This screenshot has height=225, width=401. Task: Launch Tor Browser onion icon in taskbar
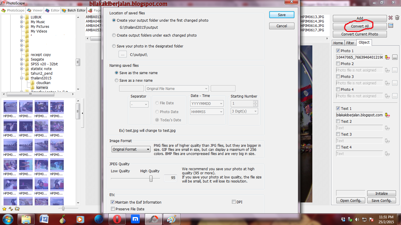click(62, 219)
